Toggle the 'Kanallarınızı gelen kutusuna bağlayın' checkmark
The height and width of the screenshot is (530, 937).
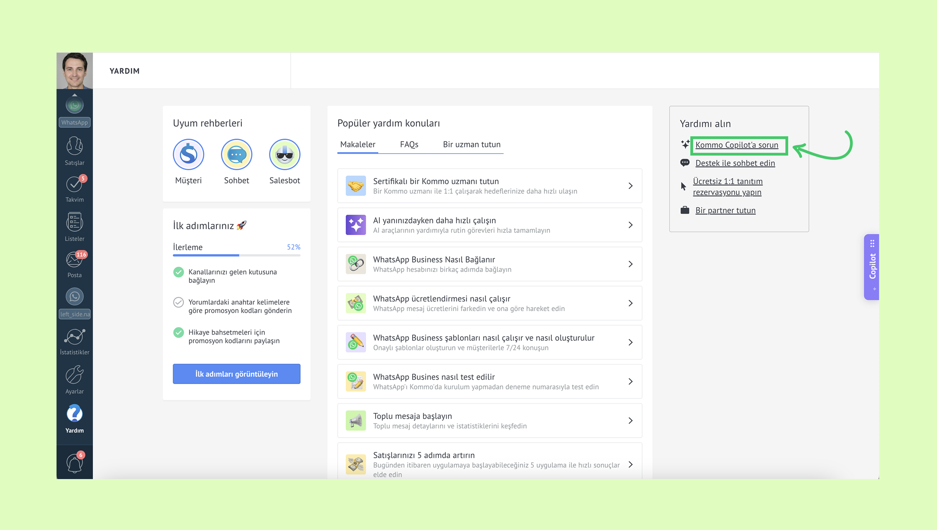point(178,272)
